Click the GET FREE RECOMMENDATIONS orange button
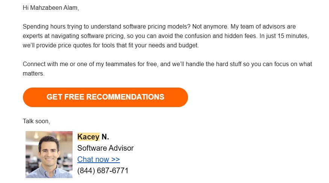Image resolution: width=329 pixels, height=183 pixels. click(x=105, y=97)
